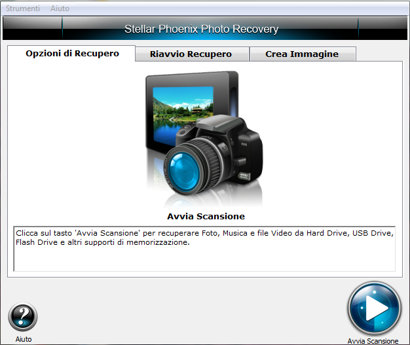Click the question mark Aiuto icon

click(23, 317)
